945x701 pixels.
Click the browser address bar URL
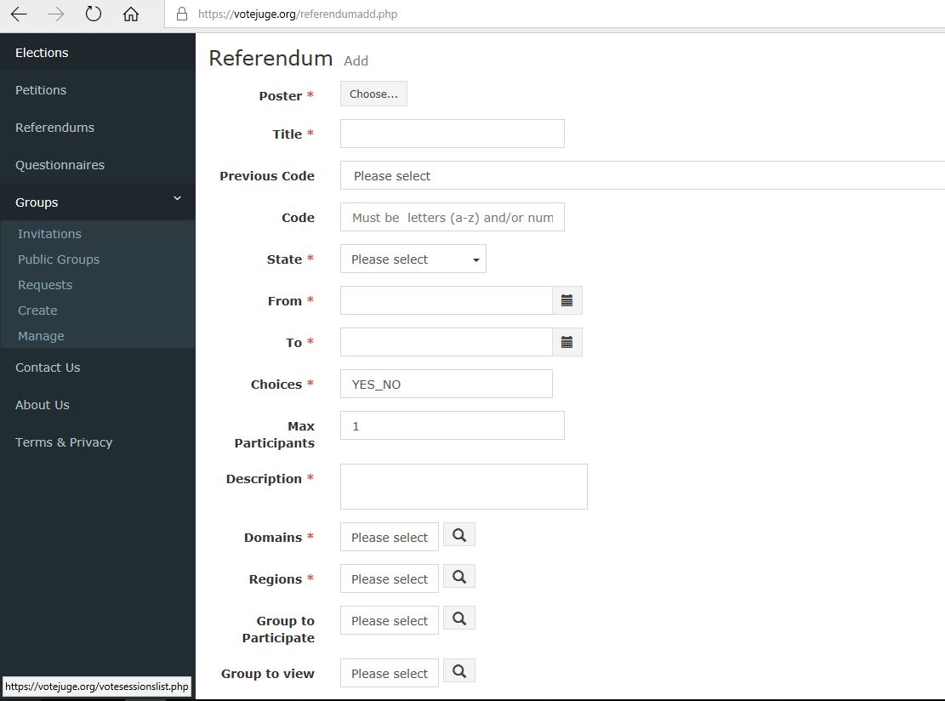pos(298,14)
